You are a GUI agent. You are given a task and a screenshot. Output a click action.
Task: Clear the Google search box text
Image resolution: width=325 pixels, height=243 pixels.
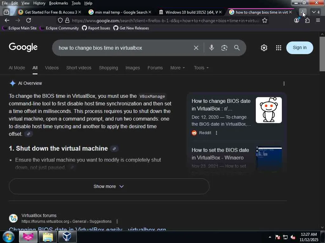pos(196,48)
